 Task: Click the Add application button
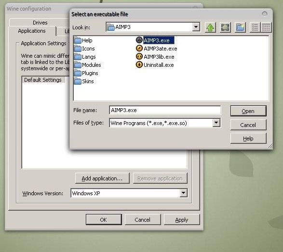(x=102, y=178)
